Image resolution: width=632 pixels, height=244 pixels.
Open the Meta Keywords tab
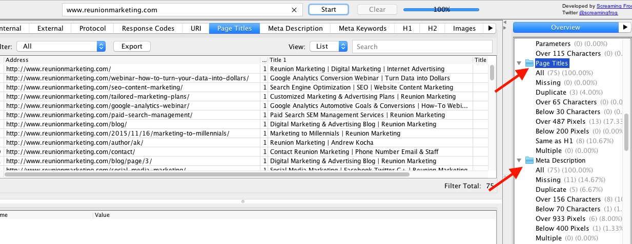(362, 29)
